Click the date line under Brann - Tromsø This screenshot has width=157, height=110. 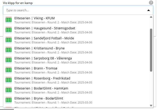point(53,72)
